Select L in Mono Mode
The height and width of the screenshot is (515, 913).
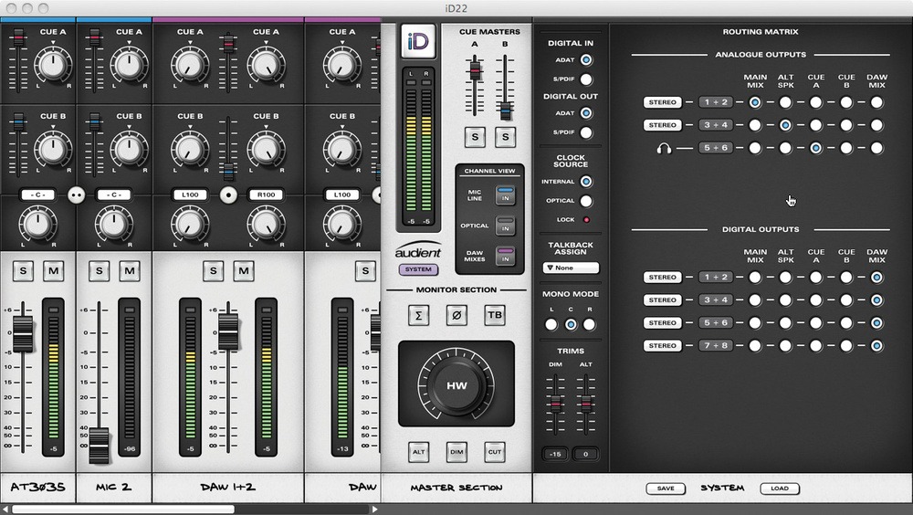click(551, 324)
